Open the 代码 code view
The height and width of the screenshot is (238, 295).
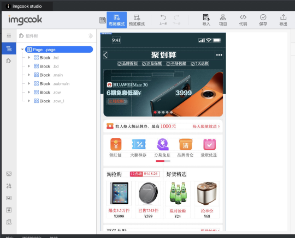click(243, 20)
